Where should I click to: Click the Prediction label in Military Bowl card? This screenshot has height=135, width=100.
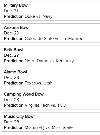(14, 16)
